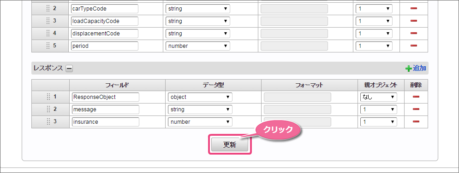The width and height of the screenshot is (459, 173).
Task: Open parent object dropdown for message
Action: [377, 110]
